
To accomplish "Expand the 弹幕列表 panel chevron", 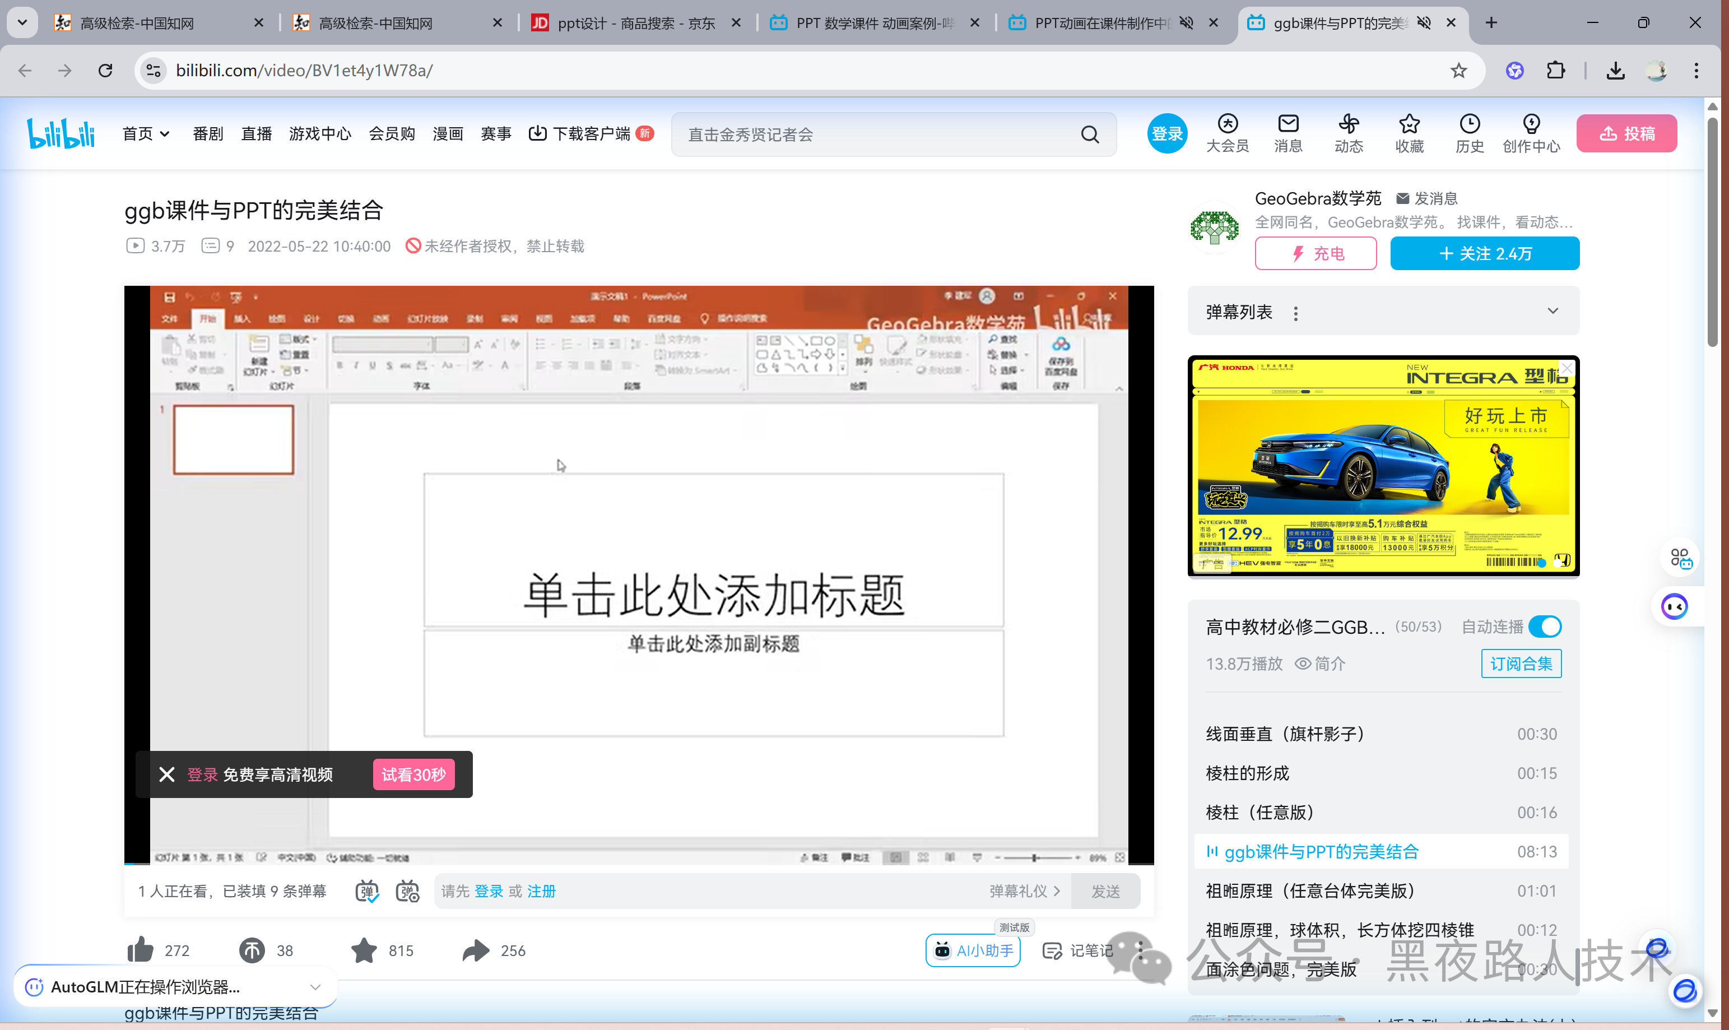I will (x=1553, y=311).
